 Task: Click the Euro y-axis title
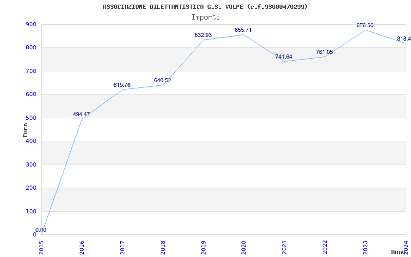25,130
